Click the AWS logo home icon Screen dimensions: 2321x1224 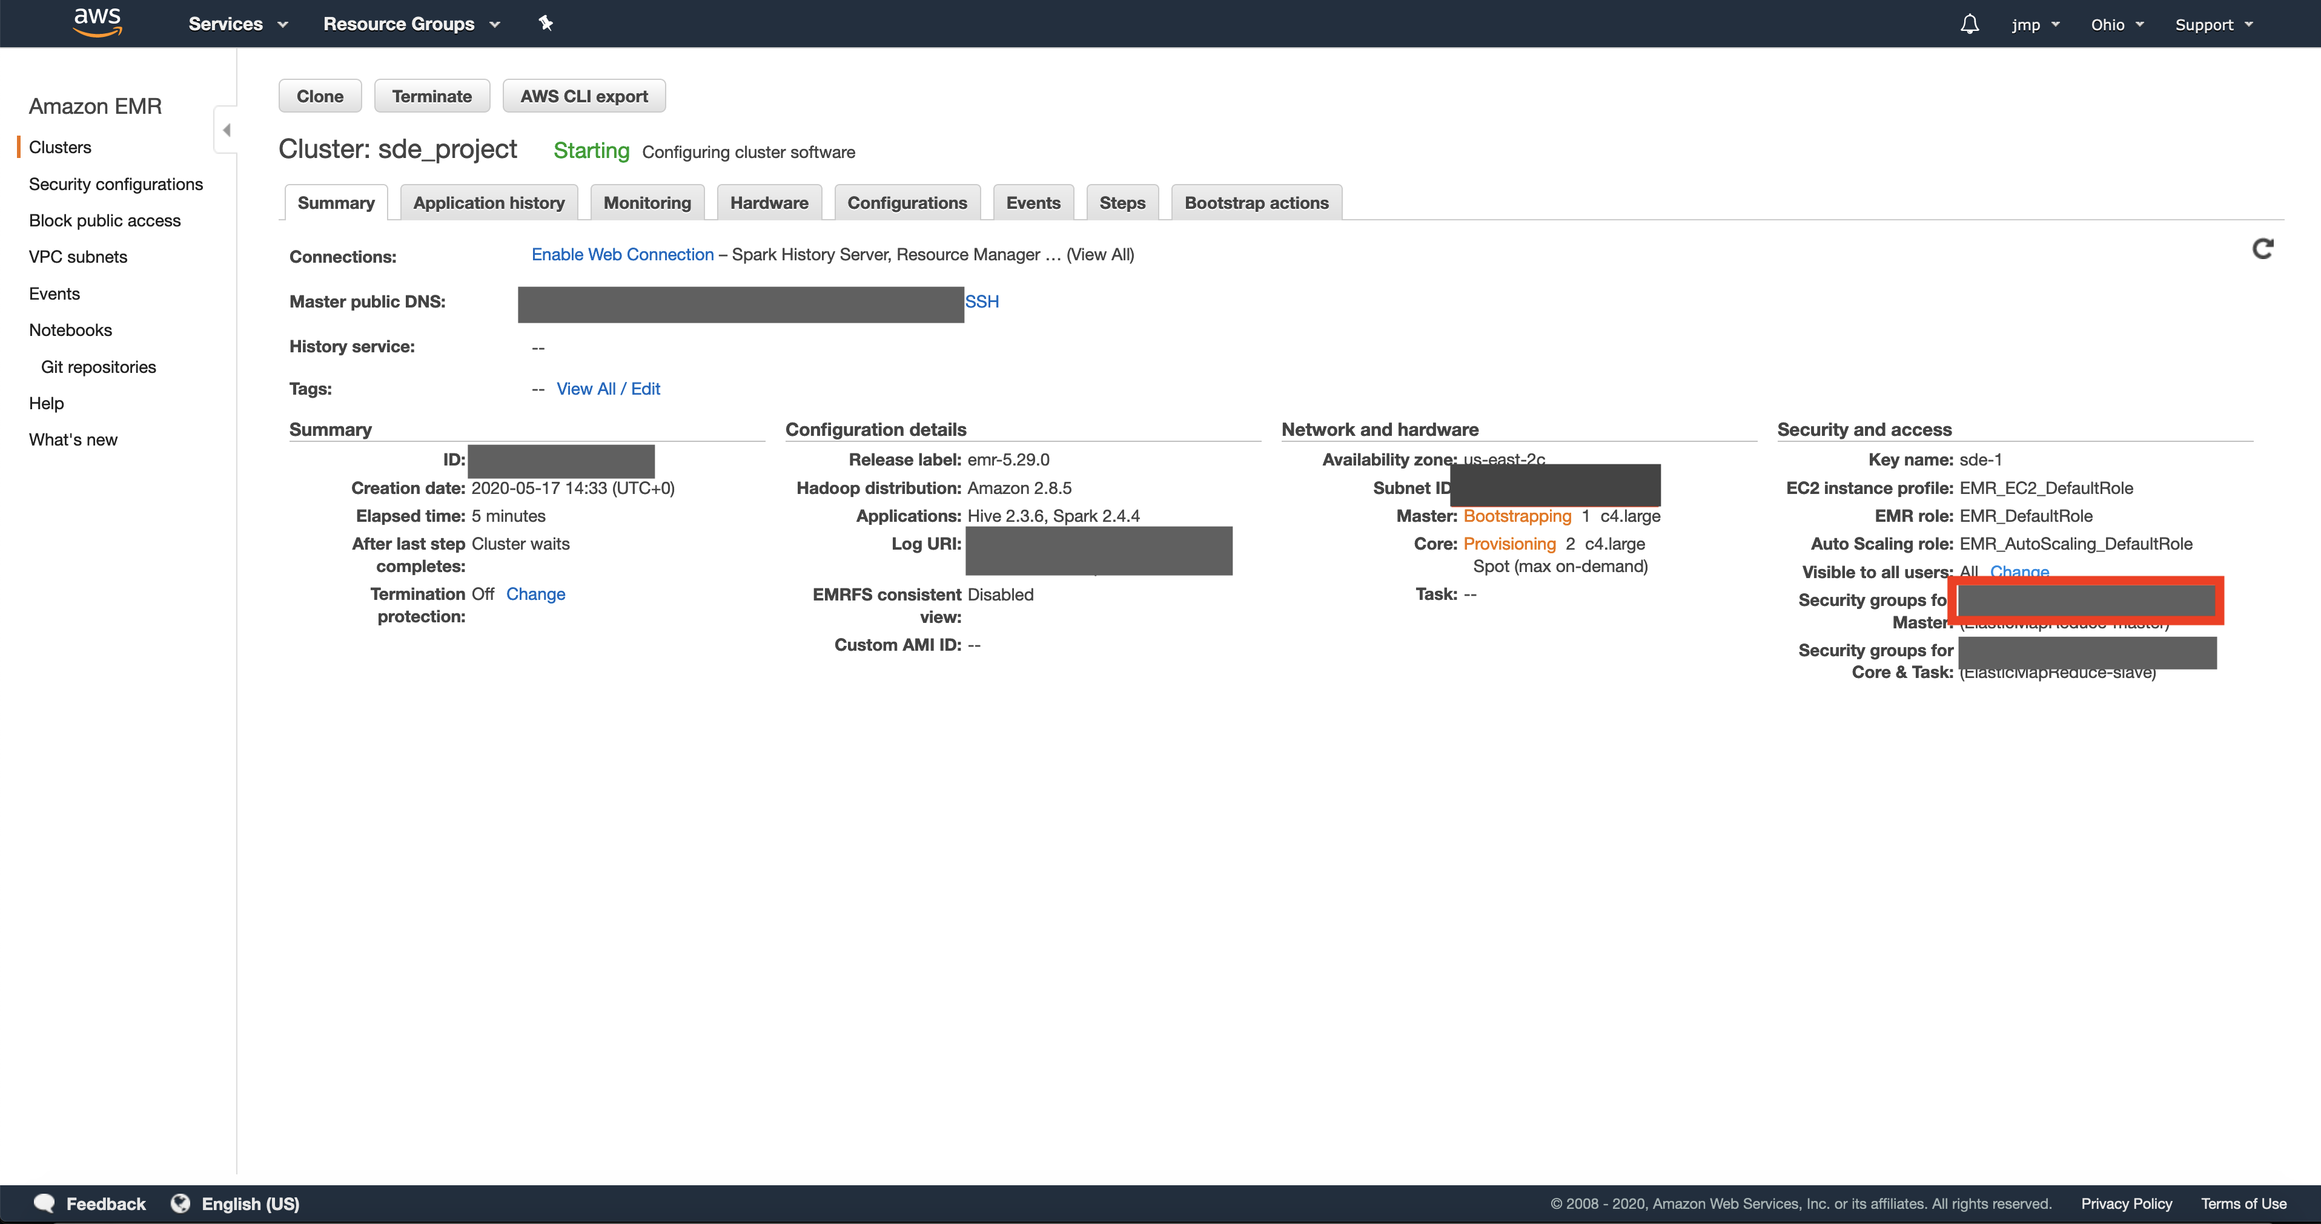[x=98, y=24]
